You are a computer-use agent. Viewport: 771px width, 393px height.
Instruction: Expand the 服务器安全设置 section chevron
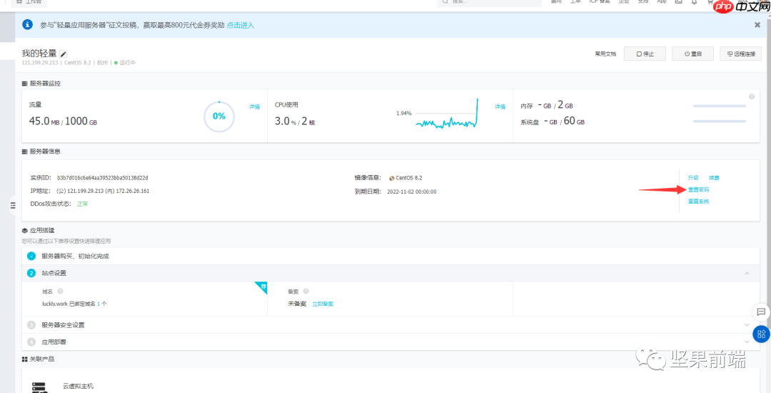coord(747,325)
